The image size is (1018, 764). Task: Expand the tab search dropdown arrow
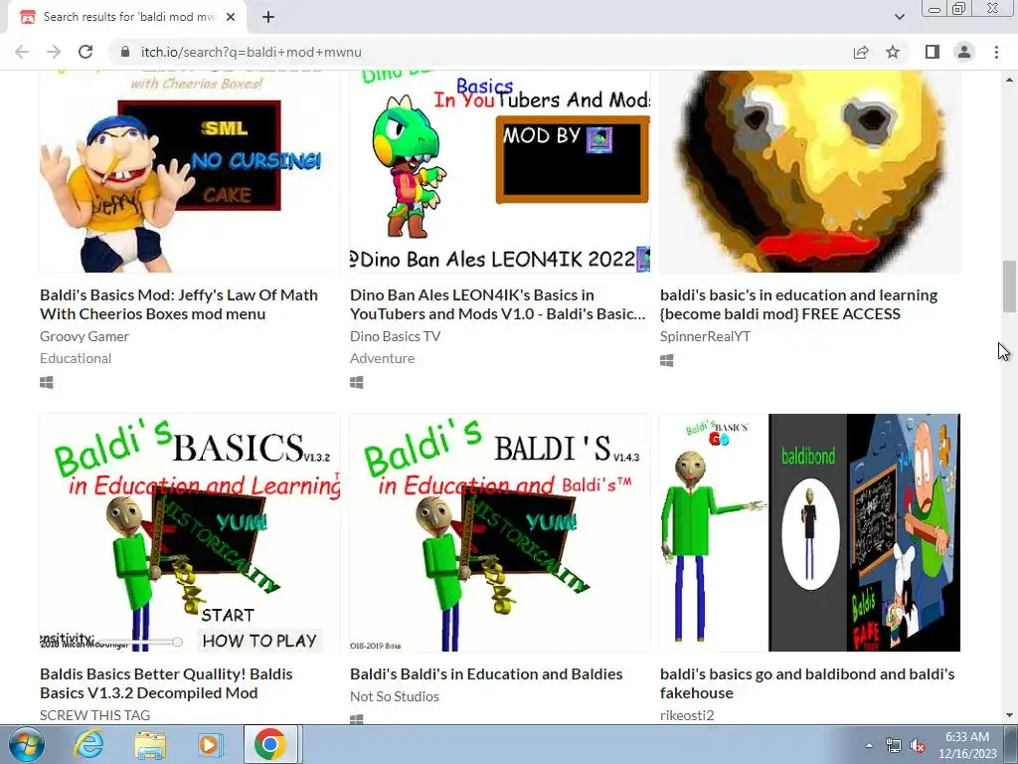coord(899,17)
